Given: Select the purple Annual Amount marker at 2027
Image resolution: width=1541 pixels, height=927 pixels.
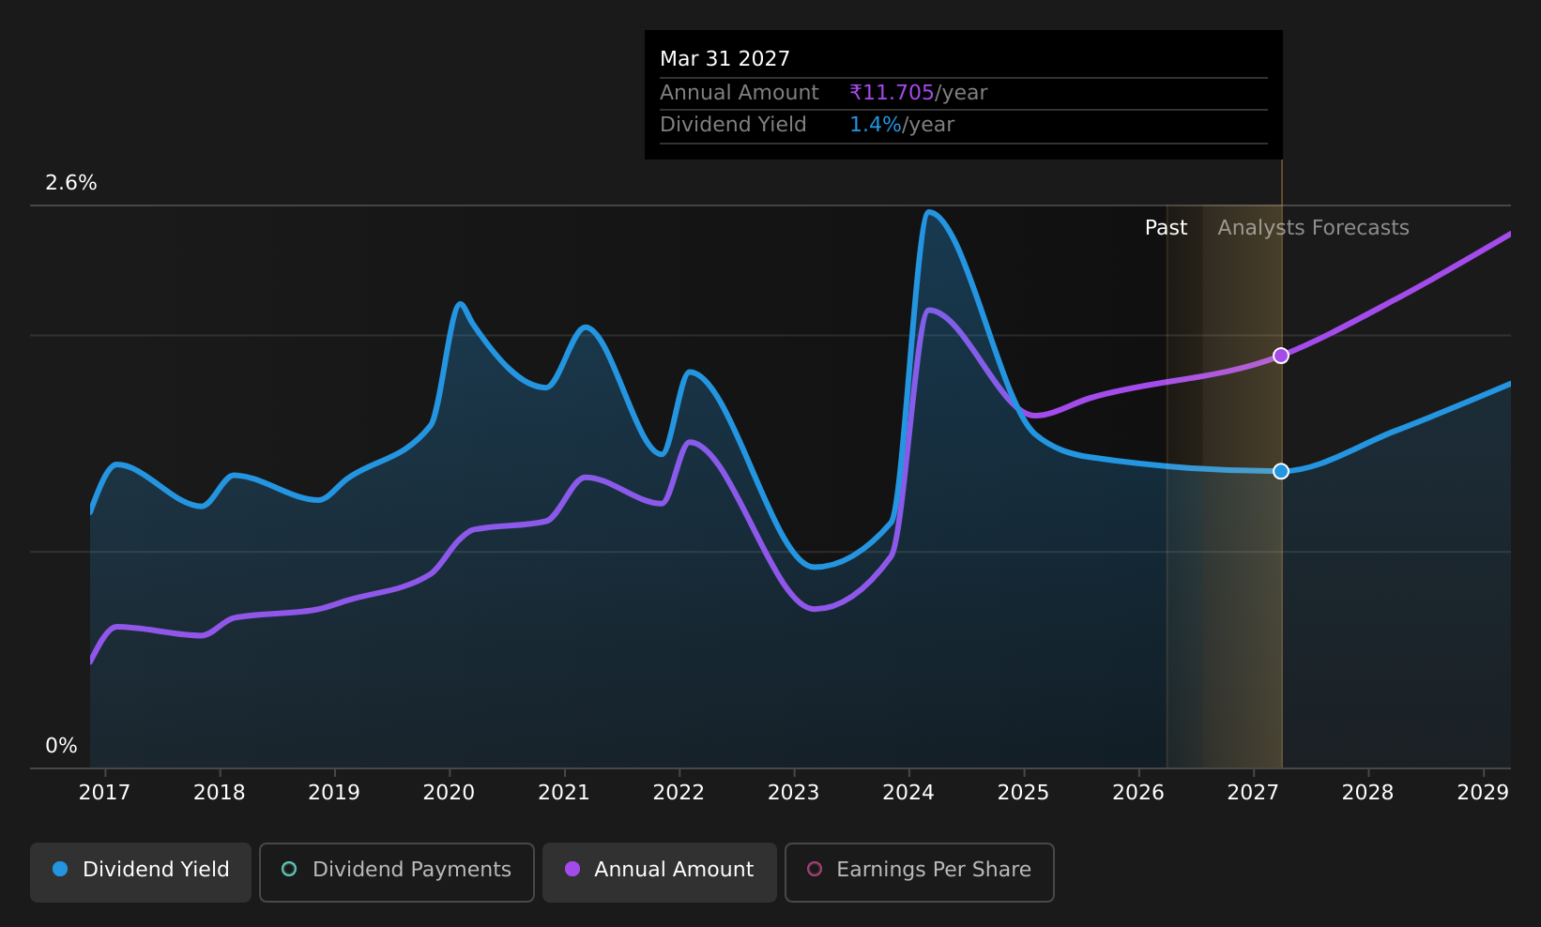Looking at the screenshot, I should click(x=1281, y=356).
